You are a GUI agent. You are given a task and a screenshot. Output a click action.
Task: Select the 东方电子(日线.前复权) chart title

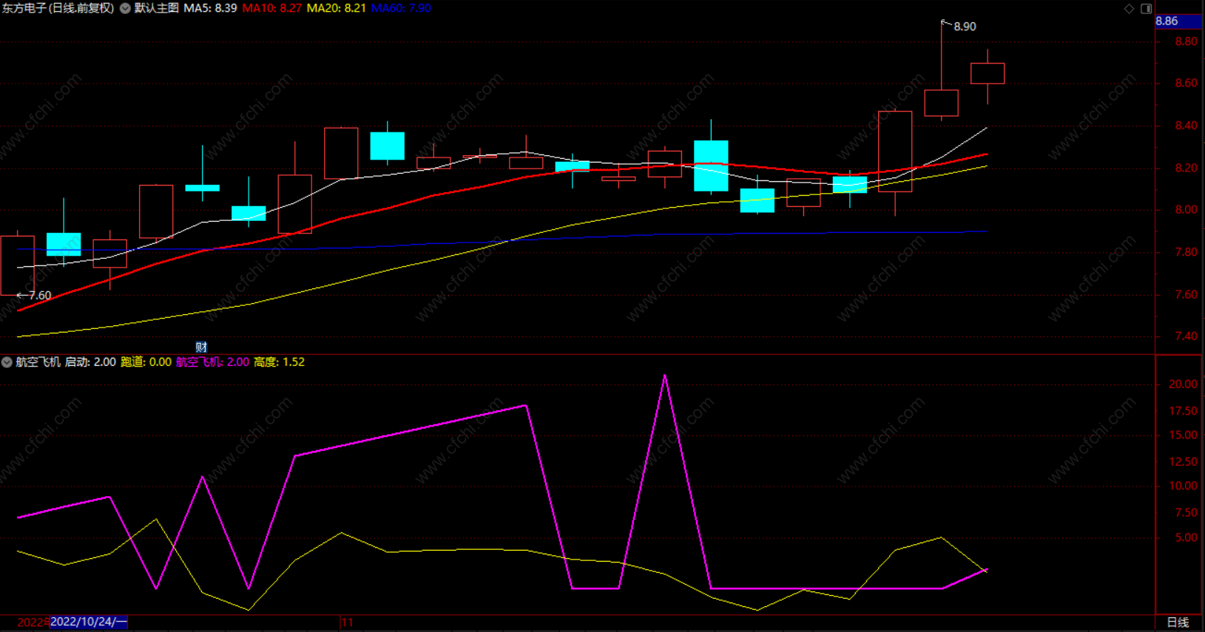click(x=58, y=8)
